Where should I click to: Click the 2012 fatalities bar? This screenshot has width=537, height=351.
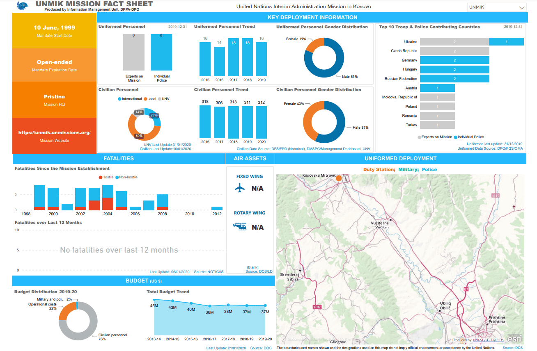click(x=217, y=208)
